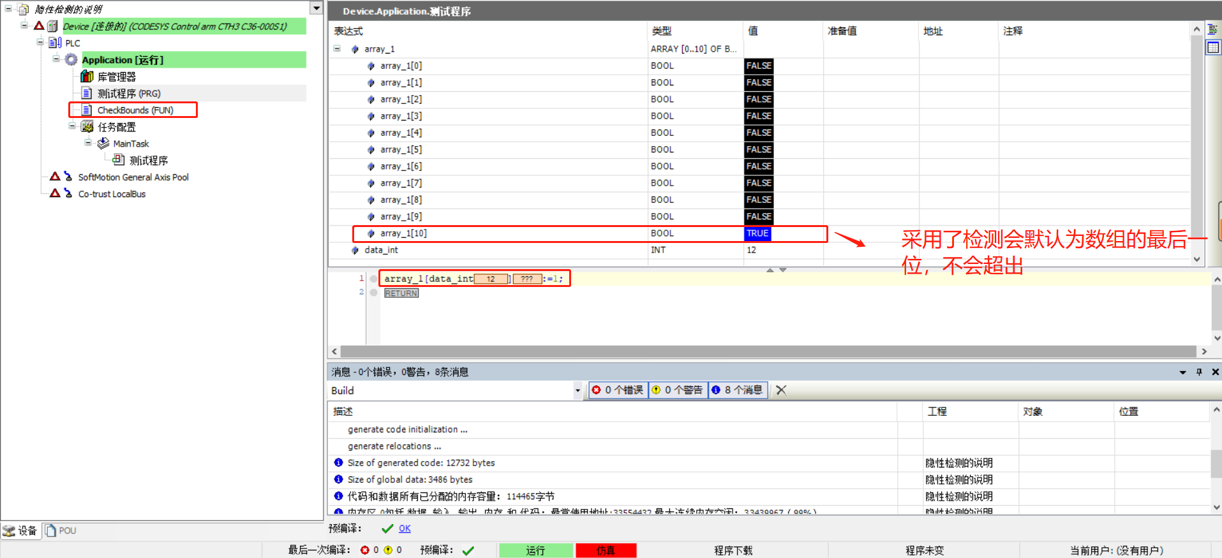Click the table view icon at editor right edge
The image size is (1222, 558).
pyautogui.click(x=1213, y=47)
